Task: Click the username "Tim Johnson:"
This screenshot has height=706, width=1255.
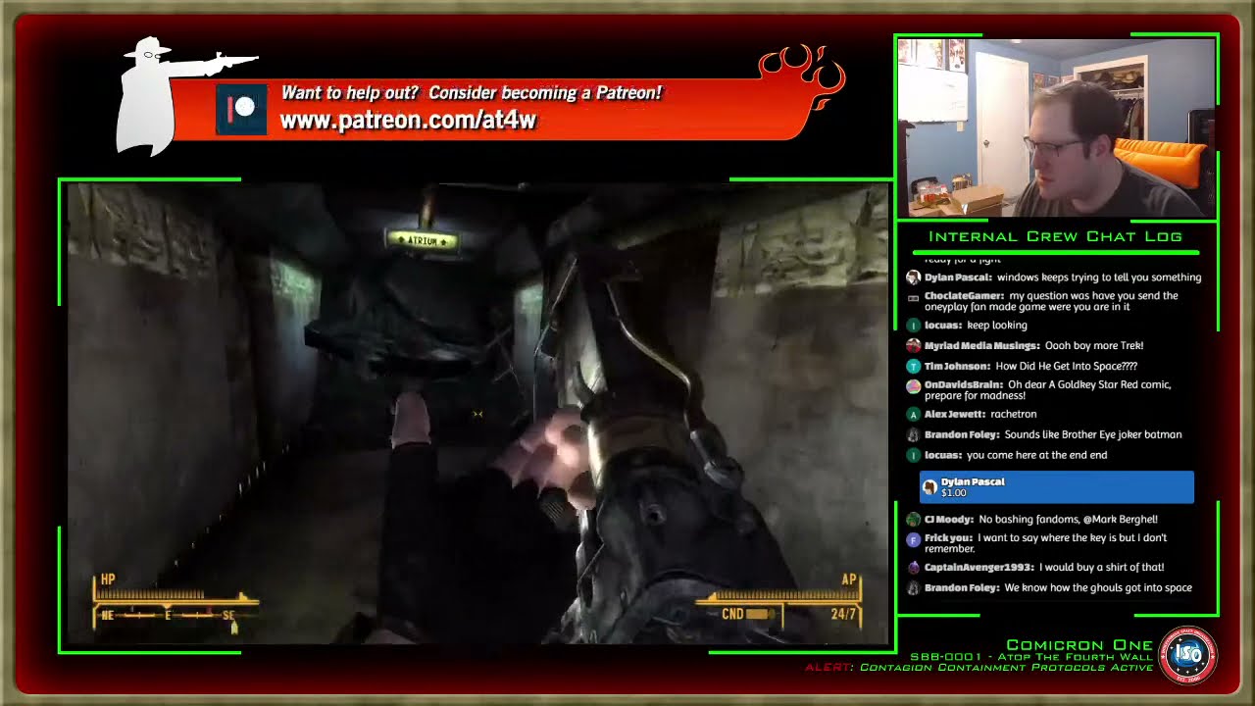Action: pos(958,366)
